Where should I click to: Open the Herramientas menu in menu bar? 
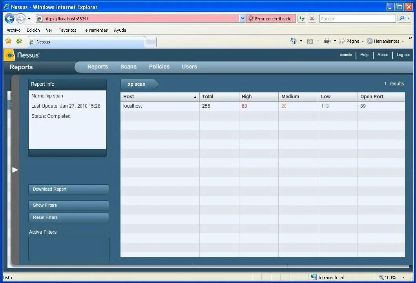(95, 30)
